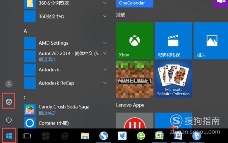Open Excel from the taskbar
228x143 pixels.
(x=159, y=136)
